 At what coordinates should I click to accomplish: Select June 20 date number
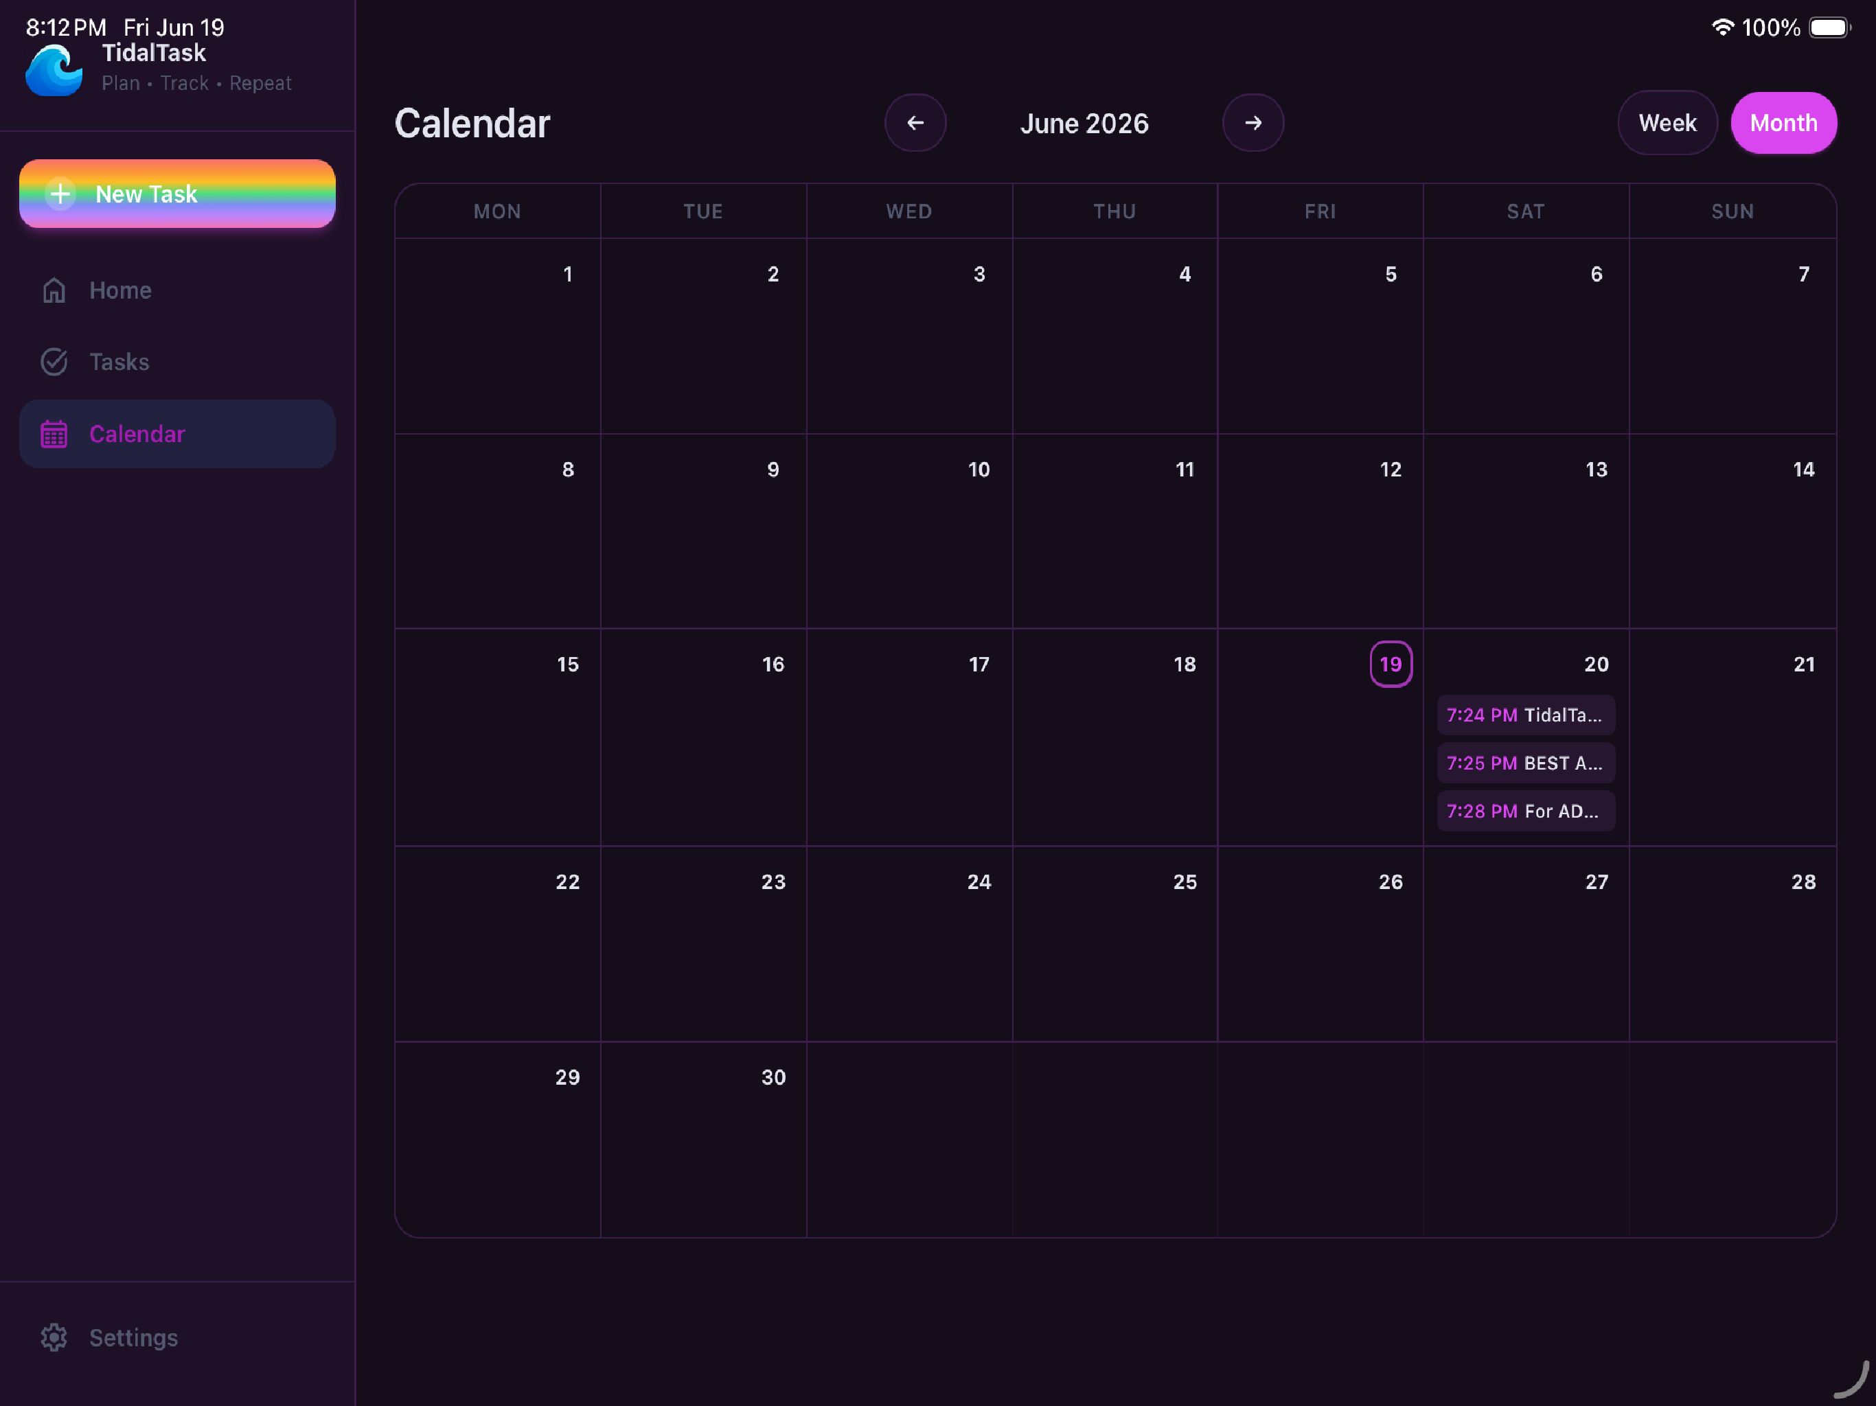click(x=1596, y=664)
